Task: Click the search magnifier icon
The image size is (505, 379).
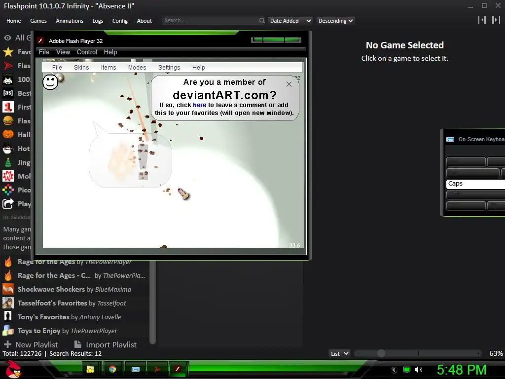Action: tap(262, 21)
